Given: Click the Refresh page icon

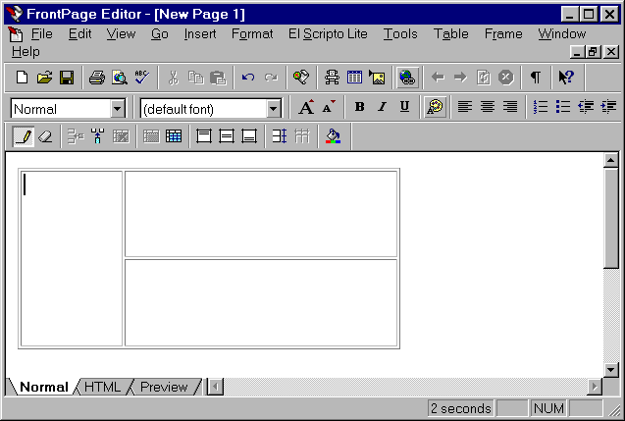Looking at the screenshot, I should [x=483, y=77].
